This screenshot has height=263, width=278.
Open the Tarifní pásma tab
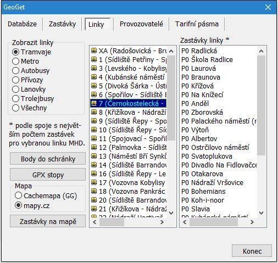197,24
